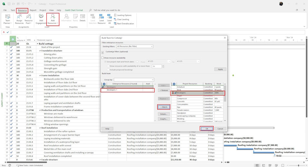This screenshot has height=167, width=308.
Task: Click the Help button in dialog
Action: tap(107, 129)
